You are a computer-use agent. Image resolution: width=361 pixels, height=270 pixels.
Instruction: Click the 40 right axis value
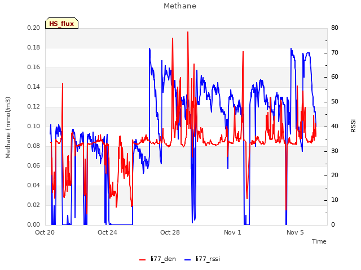[x=334, y=126]
